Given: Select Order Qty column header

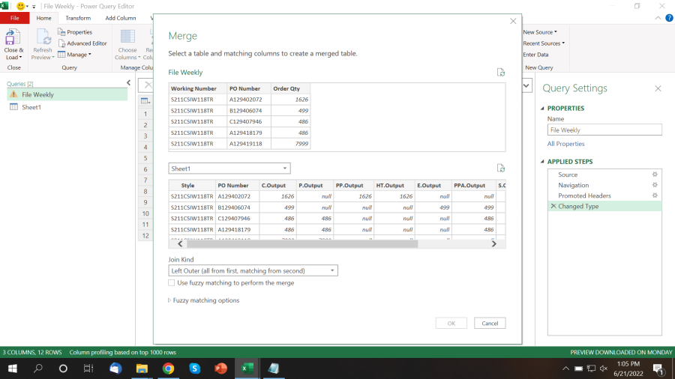Looking at the screenshot, I should [290, 88].
